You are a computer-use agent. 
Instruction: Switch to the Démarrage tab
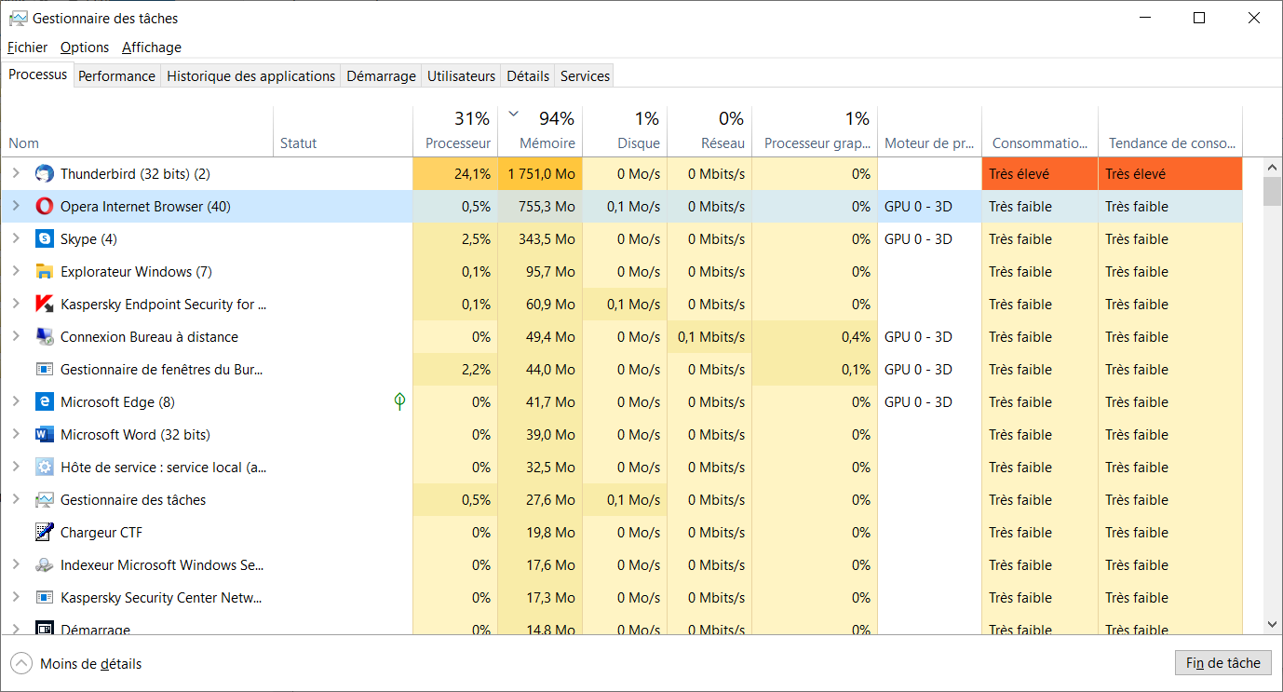point(381,76)
